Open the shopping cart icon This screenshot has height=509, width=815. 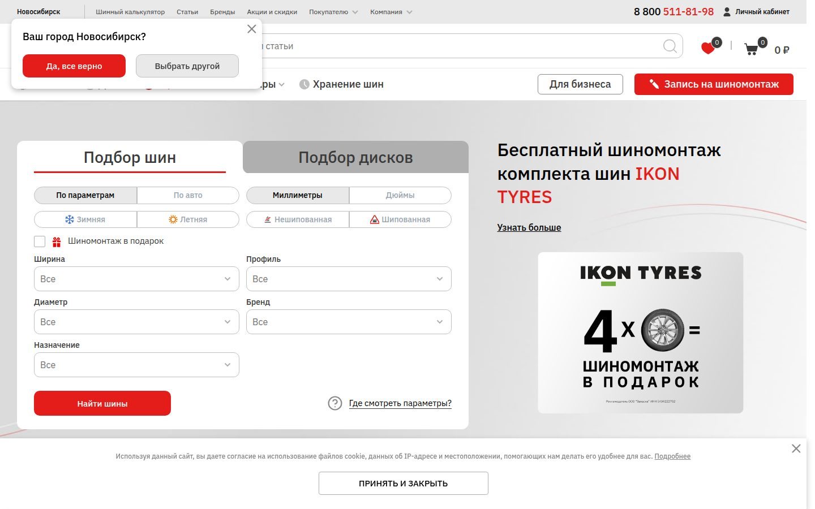tap(752, 49)
